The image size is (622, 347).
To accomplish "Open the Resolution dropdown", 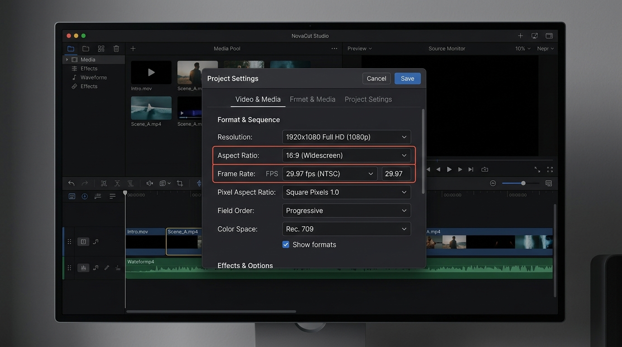I will (x=347, y=137).
